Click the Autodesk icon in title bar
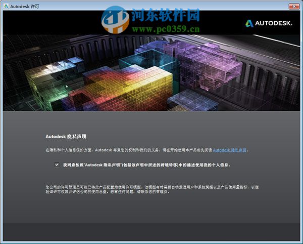303x244 pixels. click(x=6, y=6)
